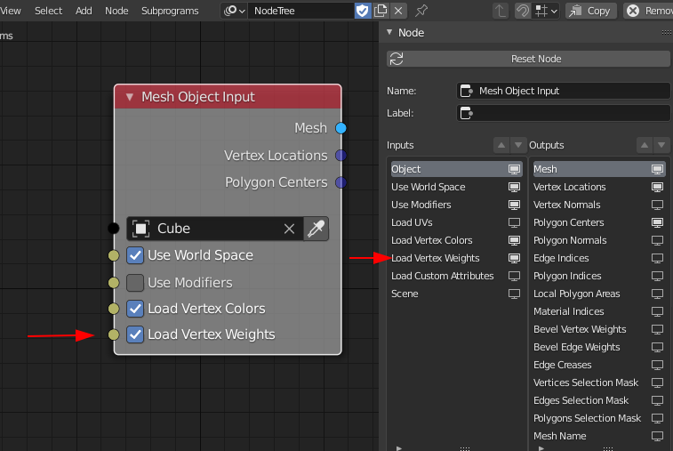Click the undo curved arrow icon in header
This screenshot has height=451, width=673.
pos(523,11)
